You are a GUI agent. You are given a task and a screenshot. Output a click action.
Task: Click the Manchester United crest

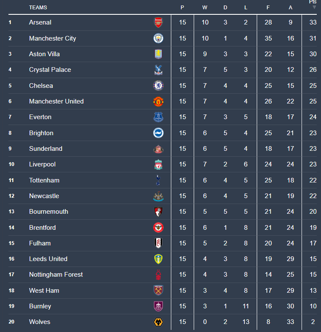click(158, 101)
